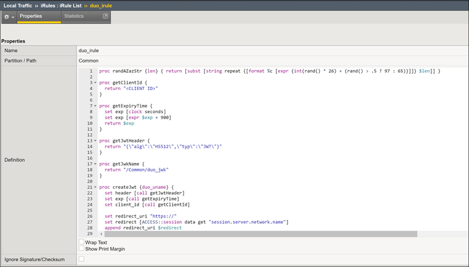469x267 pixels.
Task: Collapse the getClientId proc fold arrow
Action: pos(95,83)
